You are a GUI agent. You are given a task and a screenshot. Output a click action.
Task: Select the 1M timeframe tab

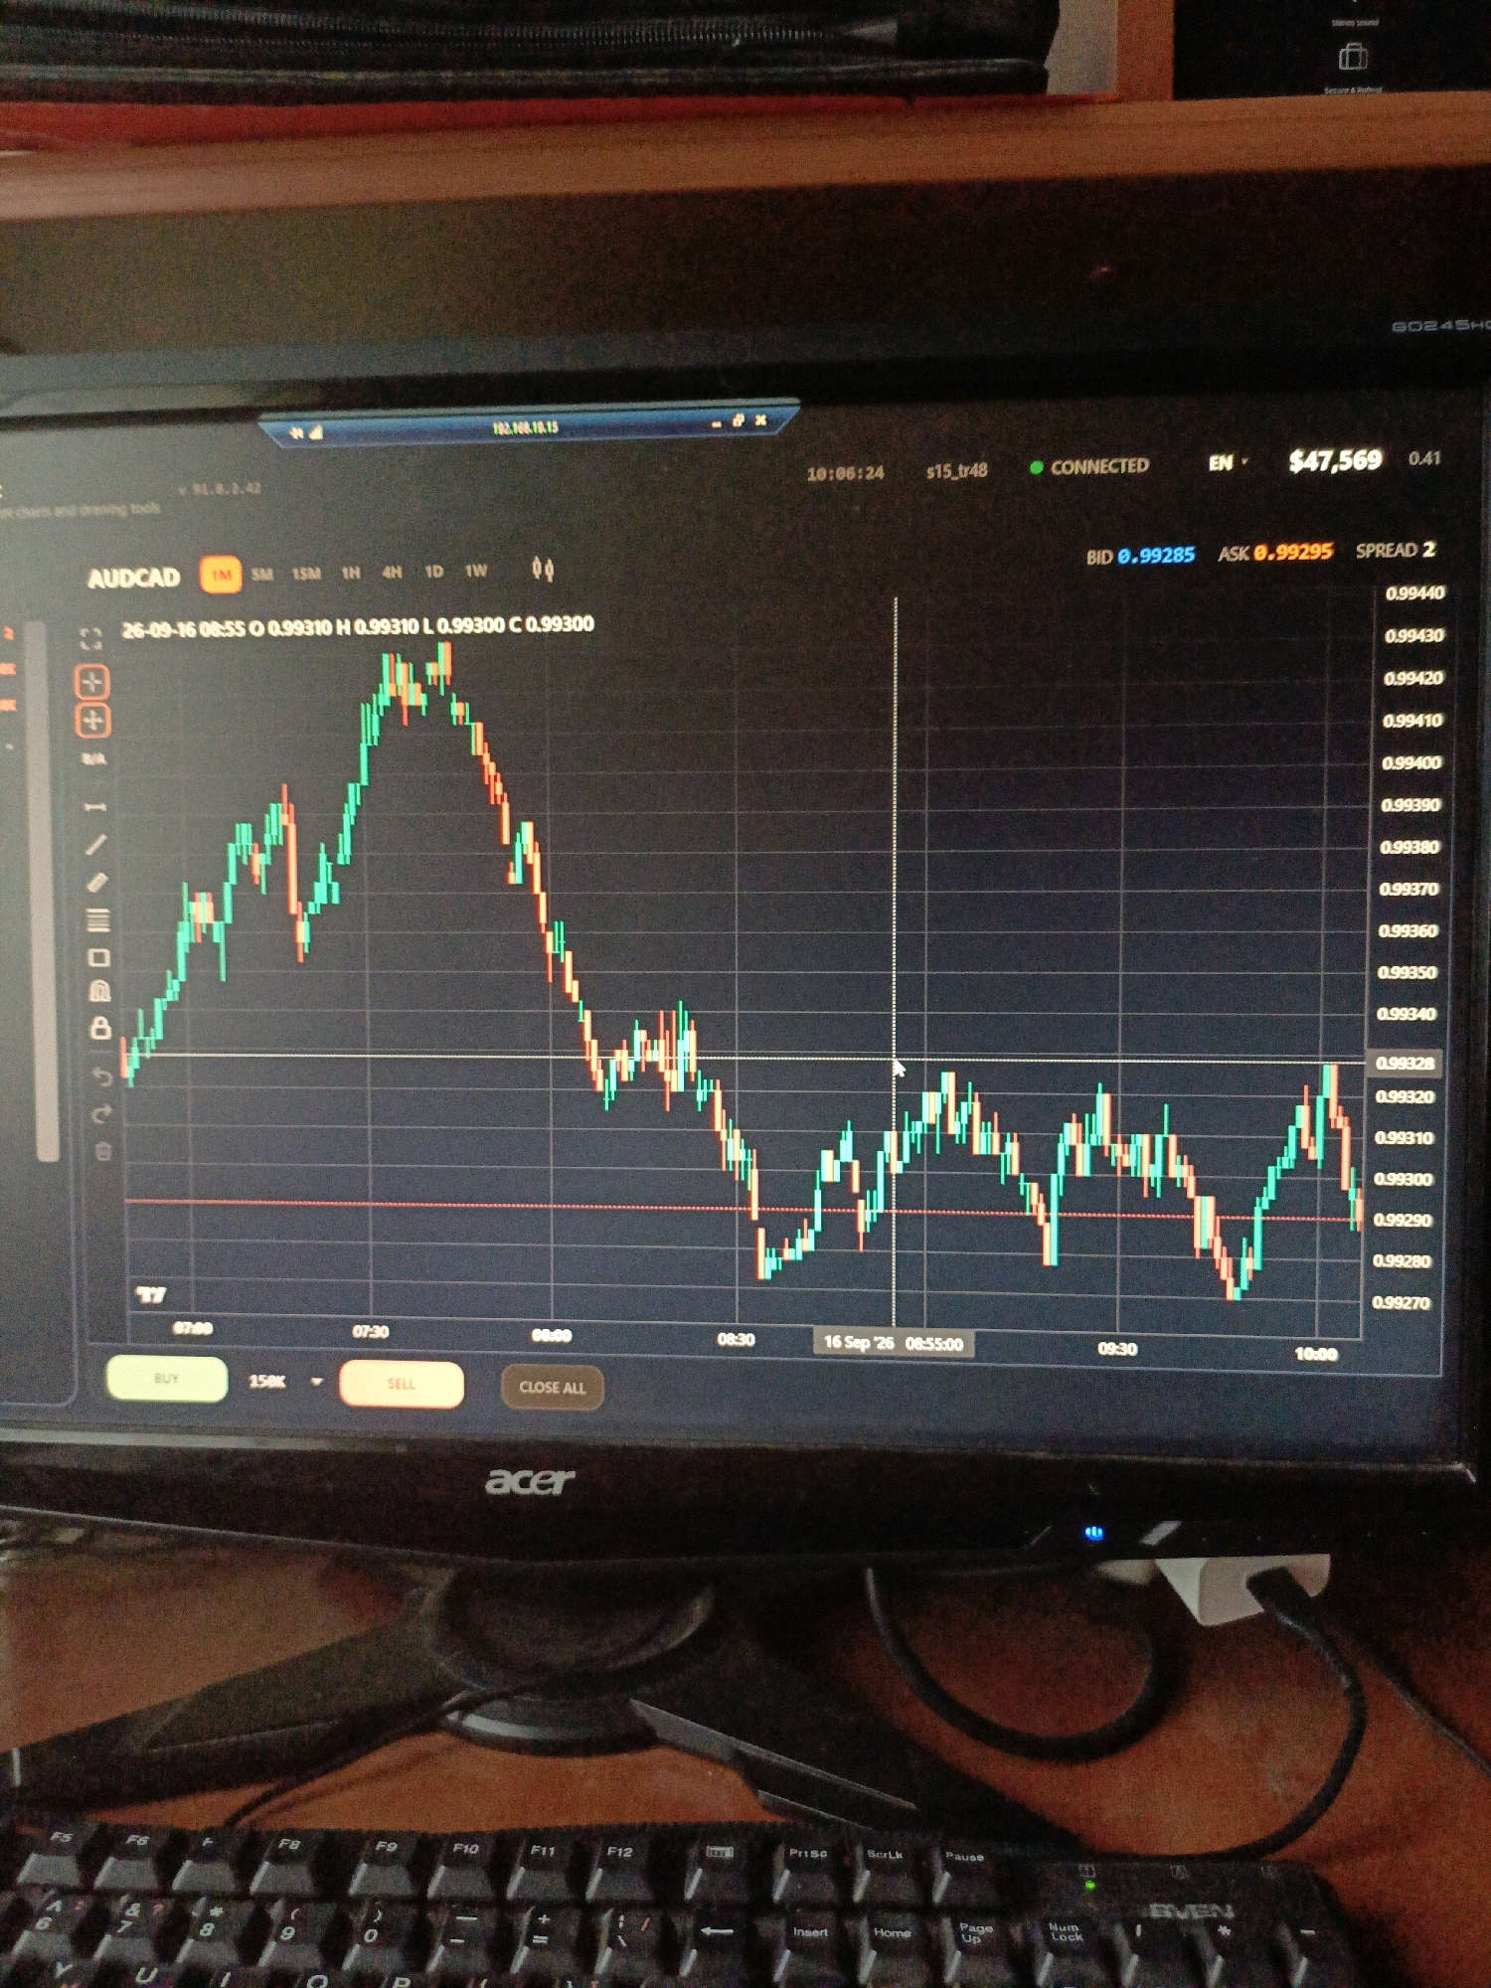click(221, 575)
